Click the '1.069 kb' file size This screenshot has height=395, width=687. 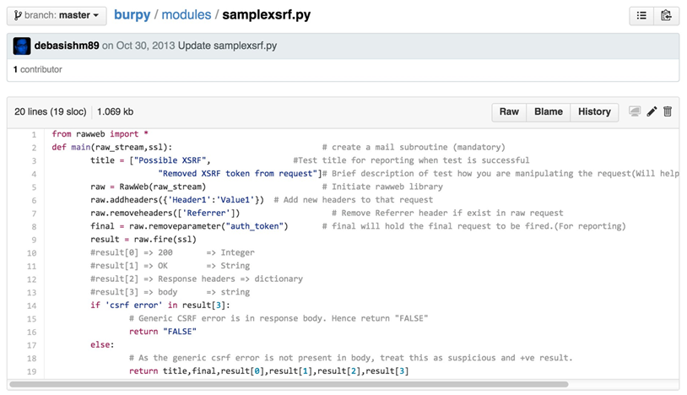[116, 111]
